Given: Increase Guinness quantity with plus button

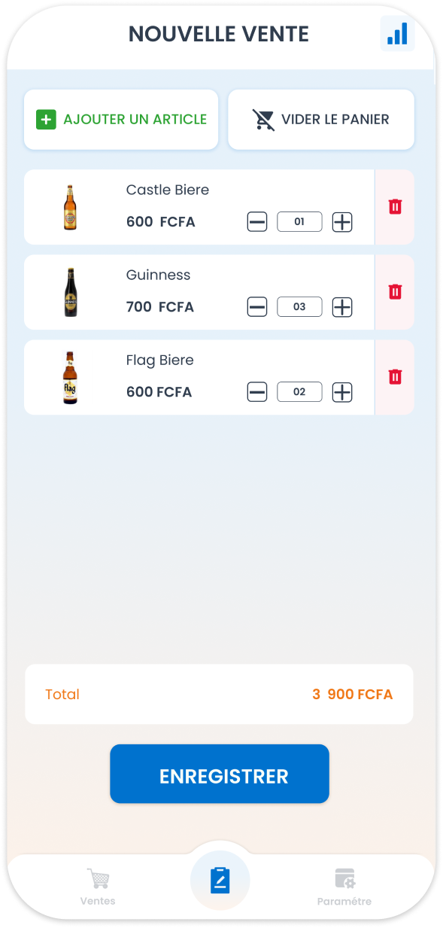Looking at the screenshot, I should pos(342,307).
